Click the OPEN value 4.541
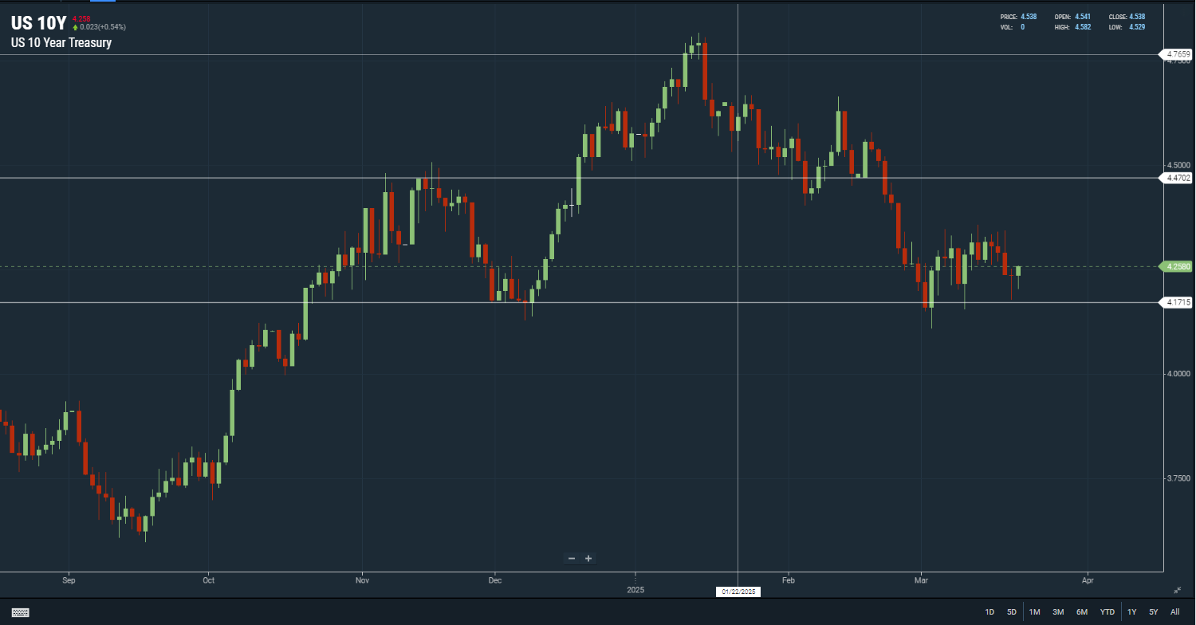 point(1082,17)
